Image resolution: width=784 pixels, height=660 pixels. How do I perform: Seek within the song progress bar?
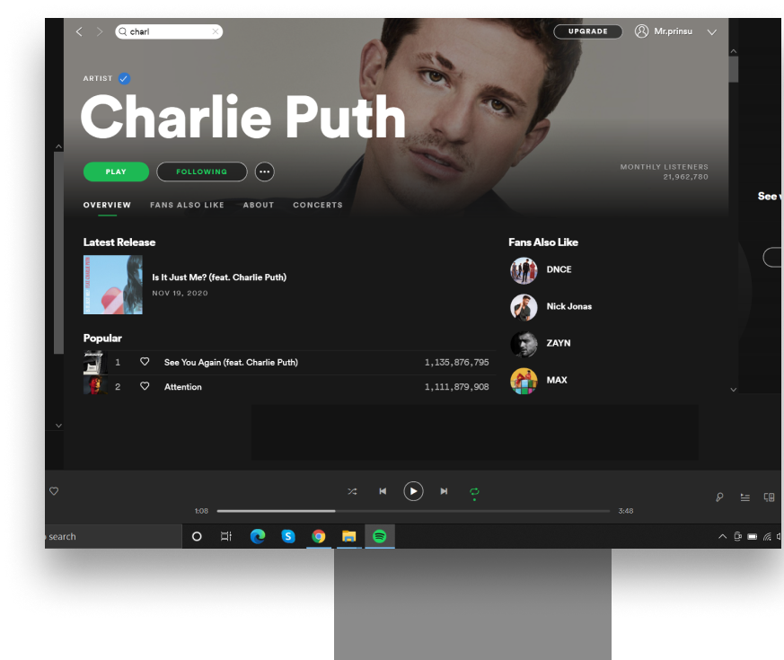click(x=413, y=511)
